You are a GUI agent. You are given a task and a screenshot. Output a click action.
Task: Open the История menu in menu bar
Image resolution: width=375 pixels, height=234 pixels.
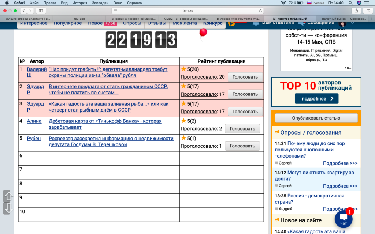point(79,3)
